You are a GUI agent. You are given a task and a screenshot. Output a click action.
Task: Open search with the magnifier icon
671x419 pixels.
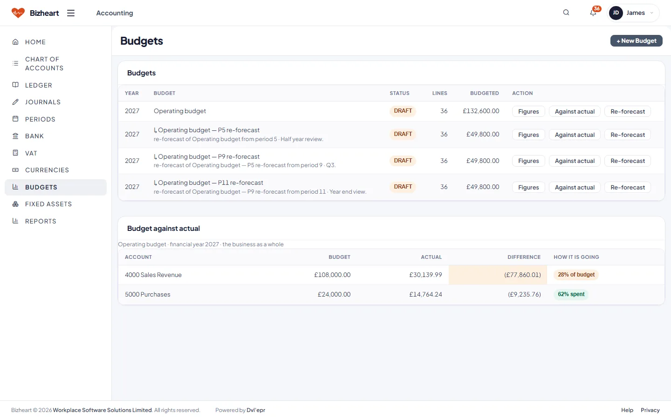click(566, 13)
